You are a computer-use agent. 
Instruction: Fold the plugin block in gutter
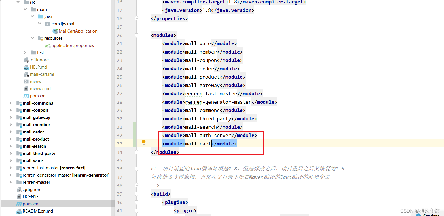coord(137,211)
